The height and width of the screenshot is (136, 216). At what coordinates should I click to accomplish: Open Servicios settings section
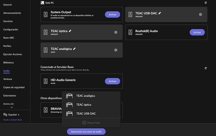tap(8, 21)
